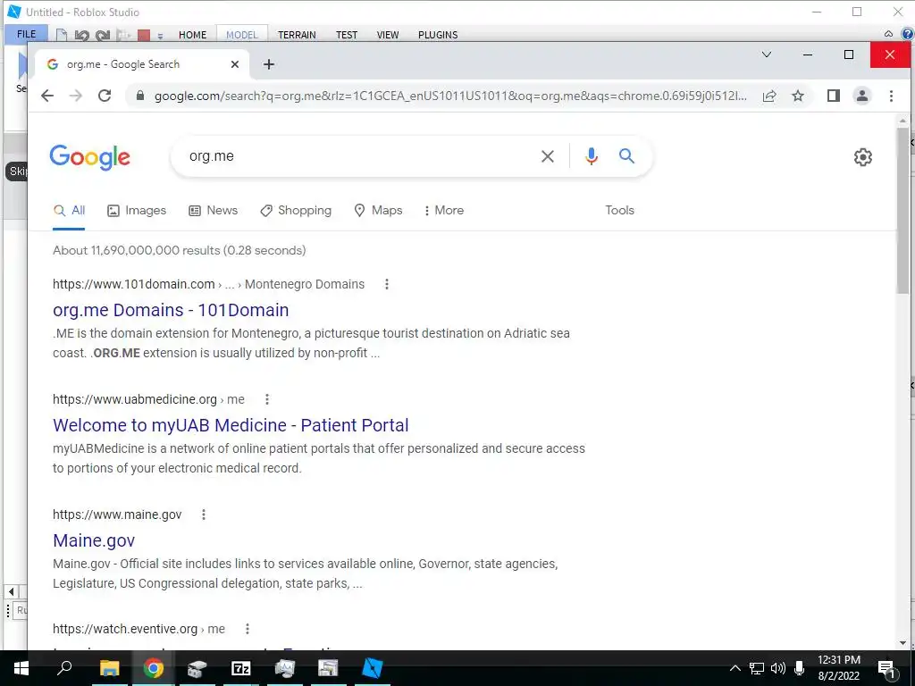This screenshot has height=686, width=915.
Task: Switch to Maps results
Action: pyautogui.click(x=378, y=211)
